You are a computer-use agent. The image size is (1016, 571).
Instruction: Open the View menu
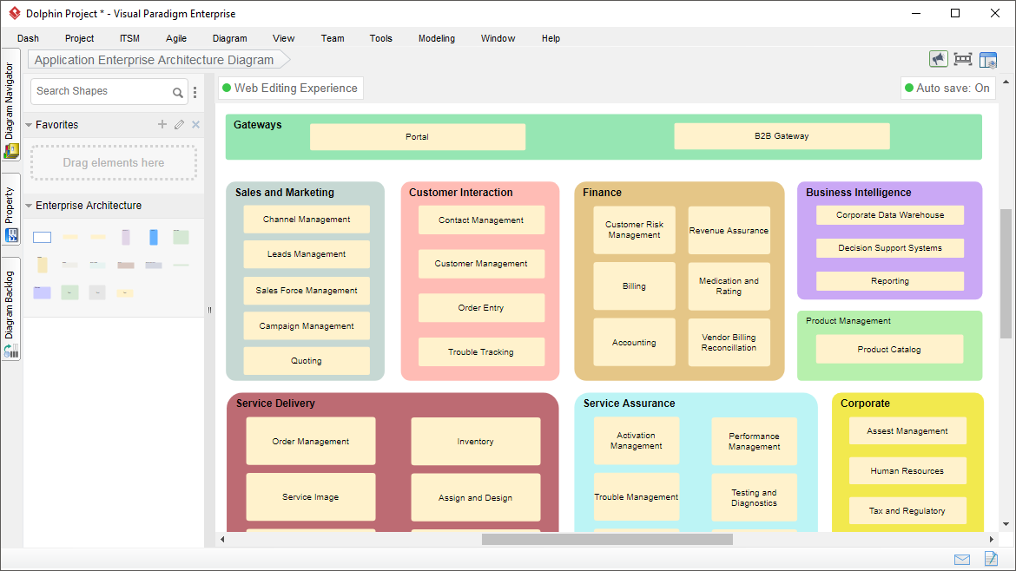[283, 38]
